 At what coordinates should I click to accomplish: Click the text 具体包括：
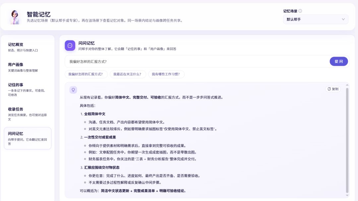pos(88,105)
